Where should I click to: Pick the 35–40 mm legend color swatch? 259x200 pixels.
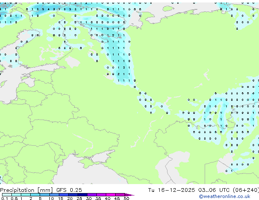tap(101, 195)
